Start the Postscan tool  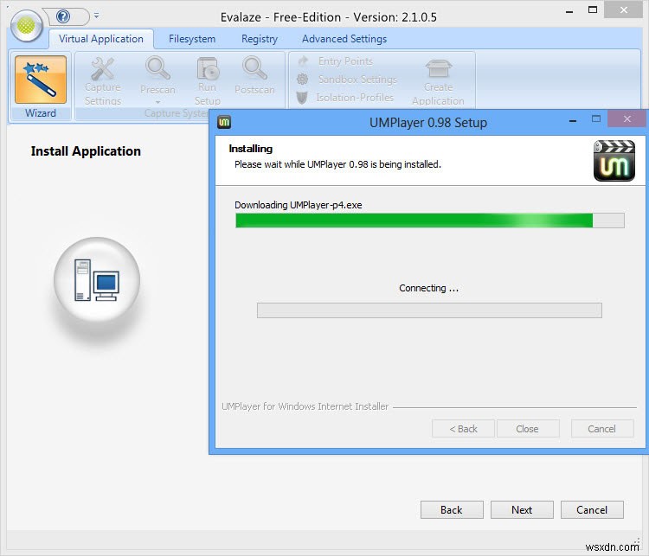(x=254, y=76)
